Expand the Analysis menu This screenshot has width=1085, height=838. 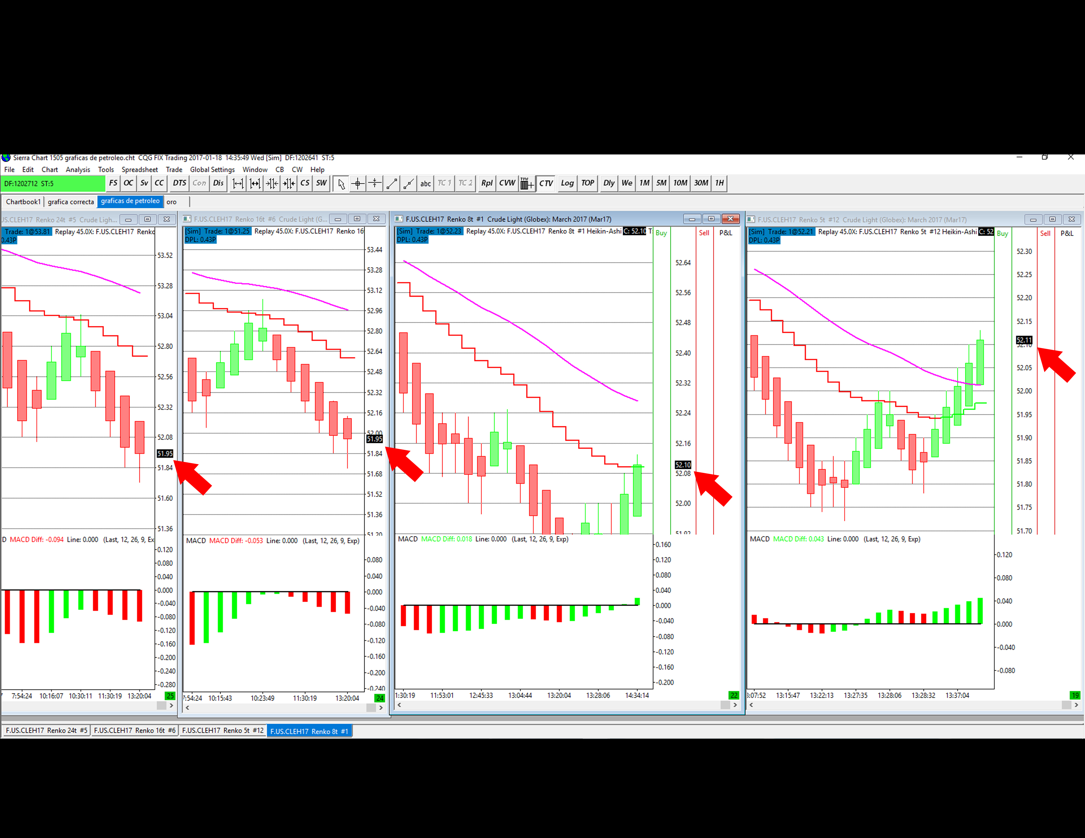click(x=78, y=170)
